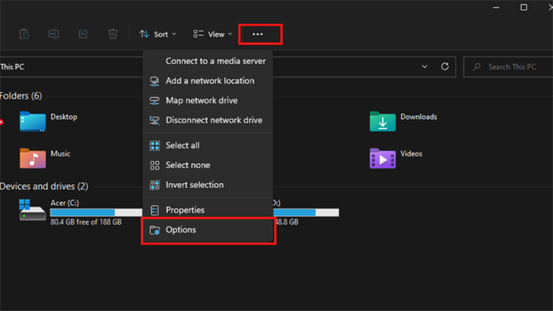This screenshot has width=553, height=311.
Task: Open the three-dot See more menu
Action: [258, 34]
